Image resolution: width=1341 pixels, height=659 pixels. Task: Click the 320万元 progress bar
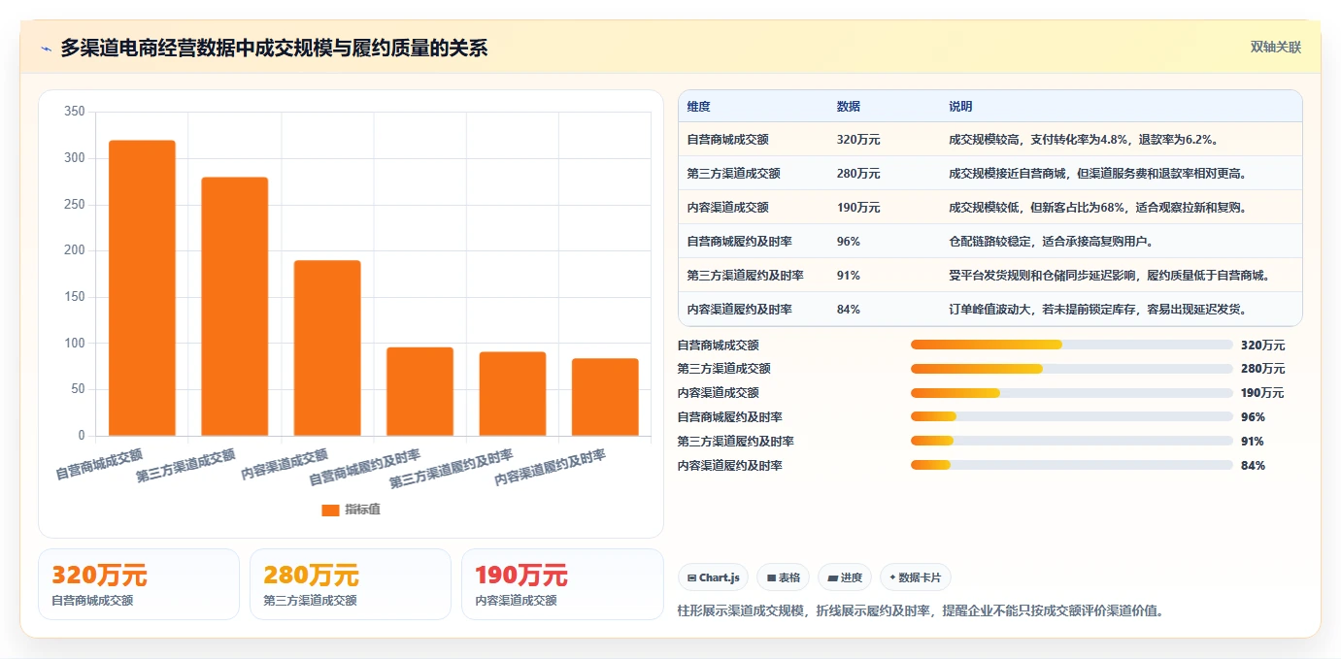(1072, 345)
